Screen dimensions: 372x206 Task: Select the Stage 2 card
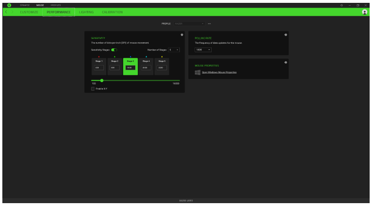click(115, 66)
